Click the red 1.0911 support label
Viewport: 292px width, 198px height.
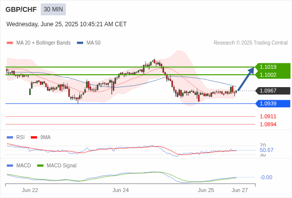click(x=268, y=117)
